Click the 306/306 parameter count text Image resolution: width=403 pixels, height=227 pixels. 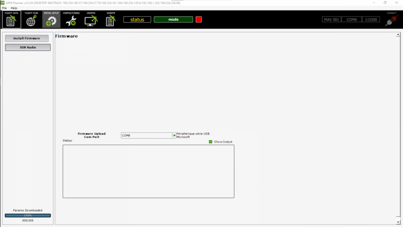(27, 221)
